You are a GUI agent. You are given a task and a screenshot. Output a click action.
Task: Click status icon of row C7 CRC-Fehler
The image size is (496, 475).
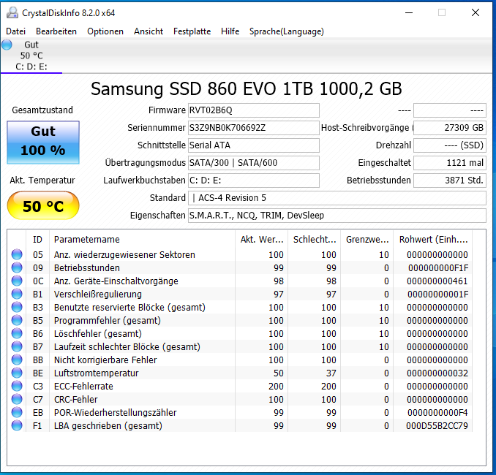pyautogui.click(x=17, y=399)
